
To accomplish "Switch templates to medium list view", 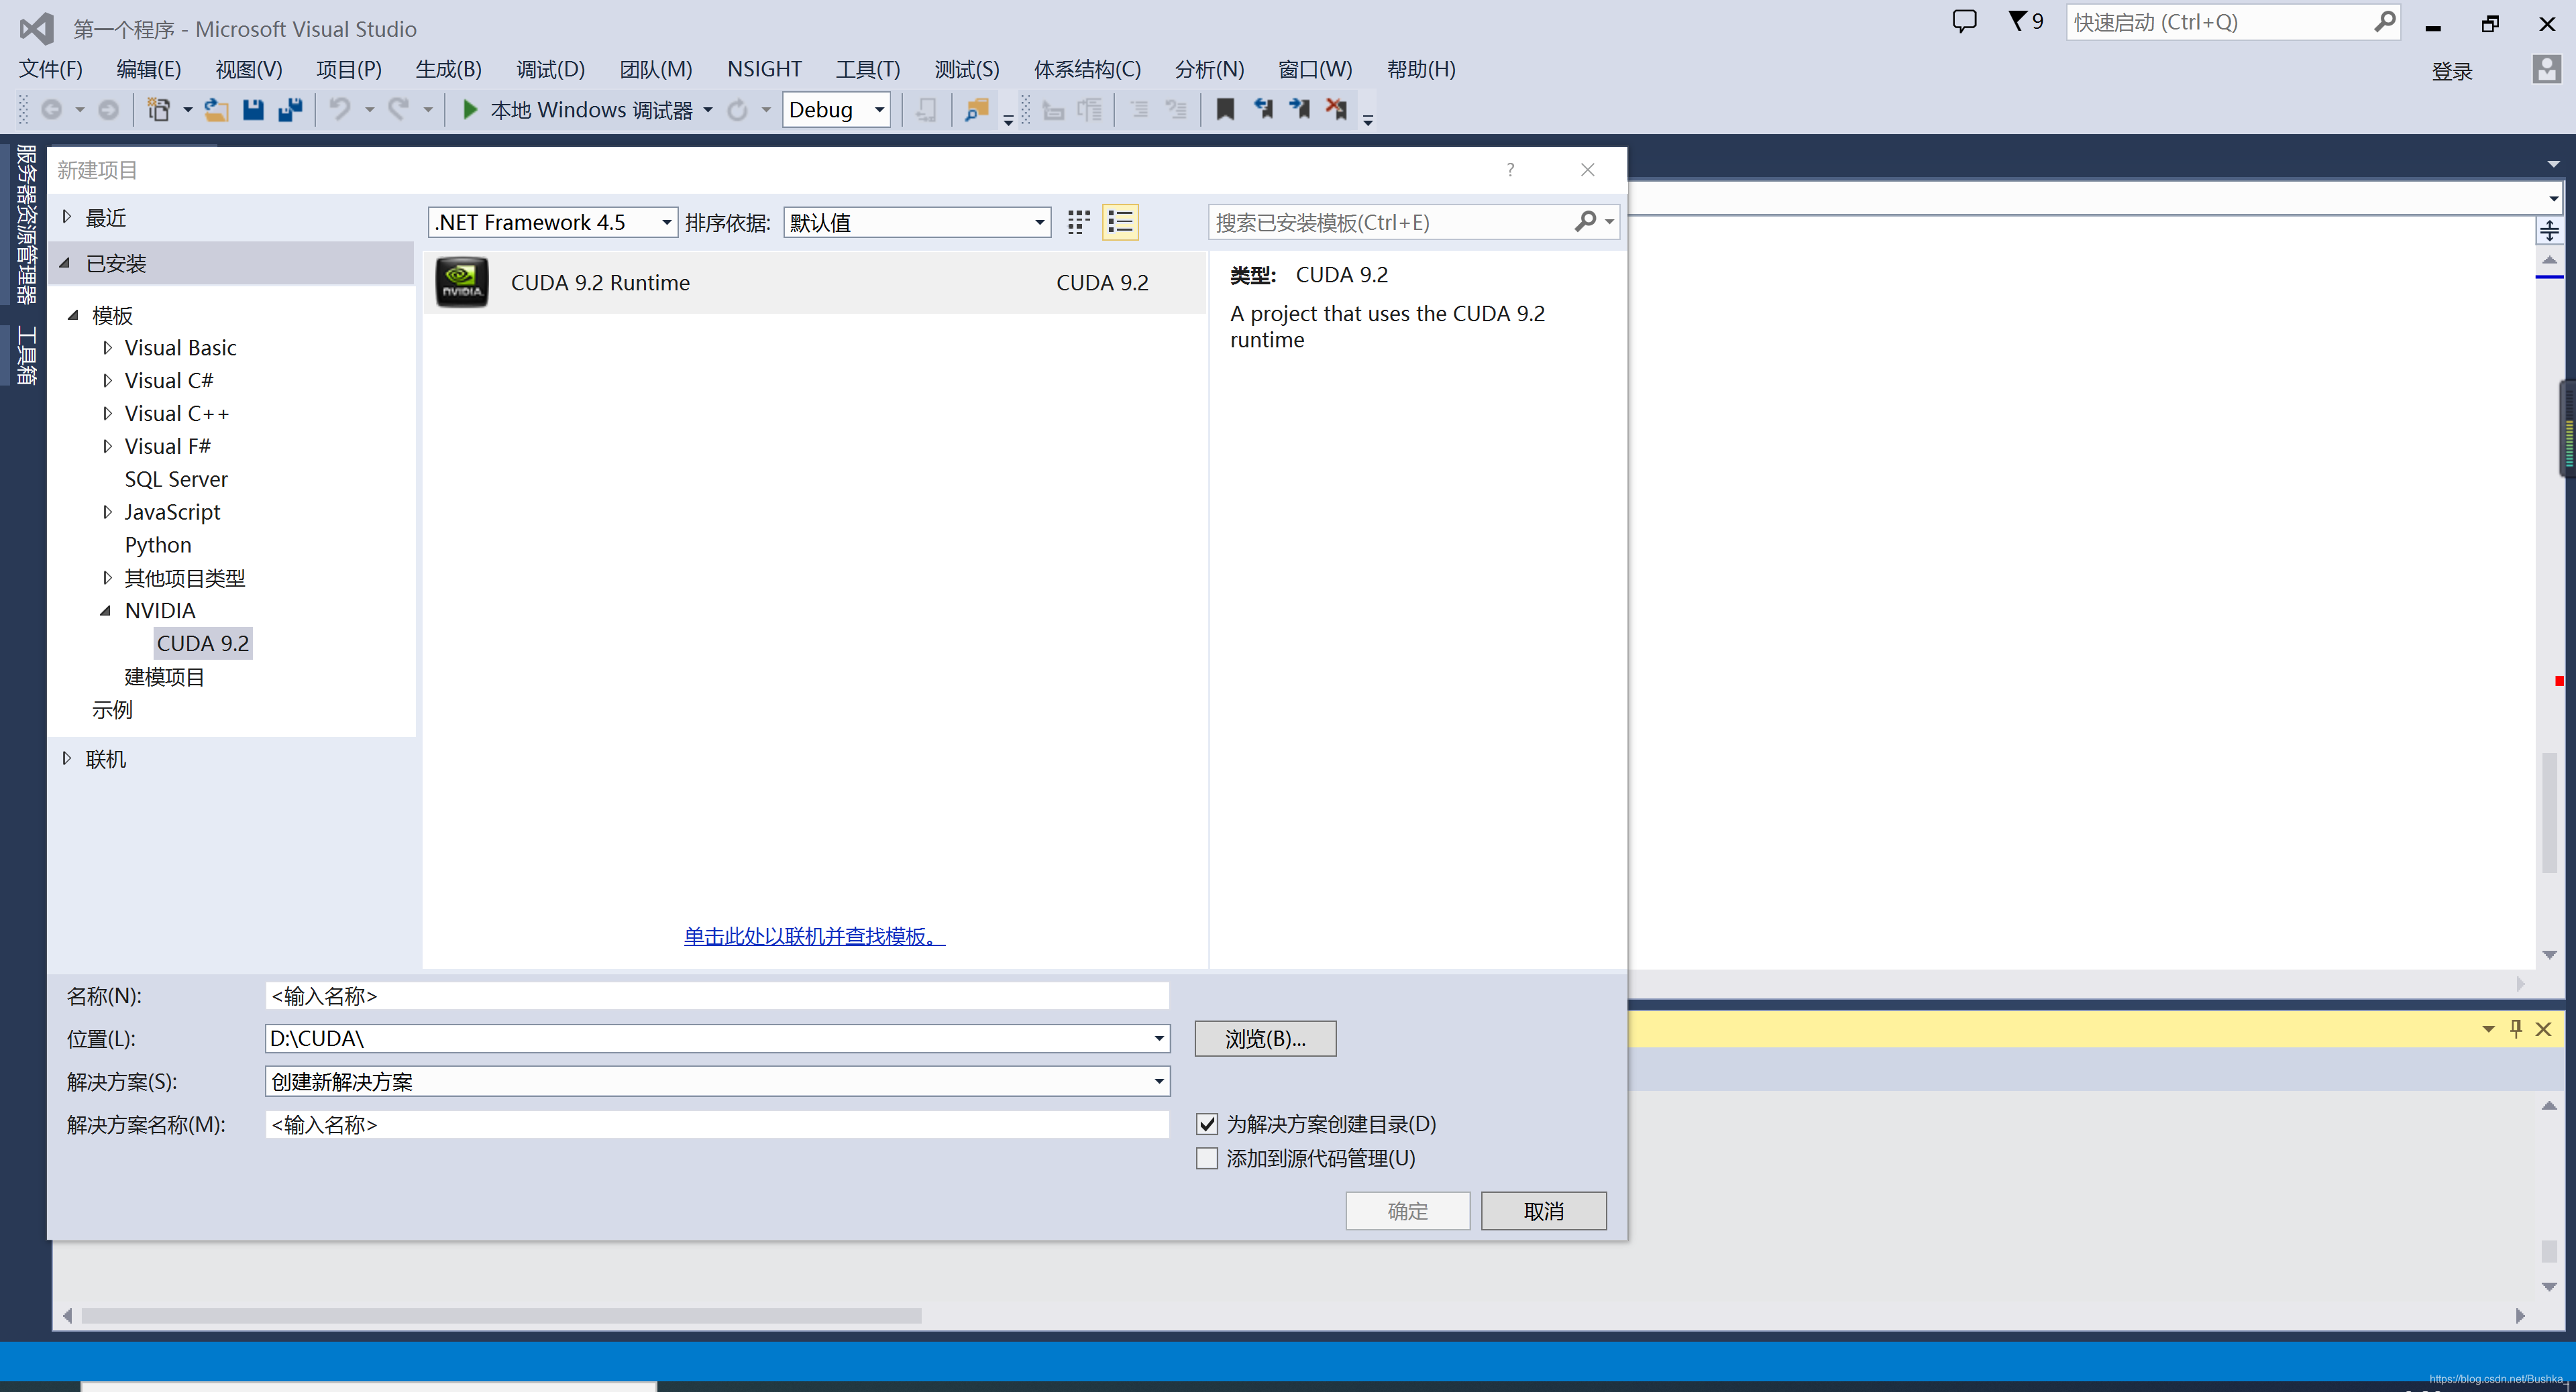I will 1120,222.
